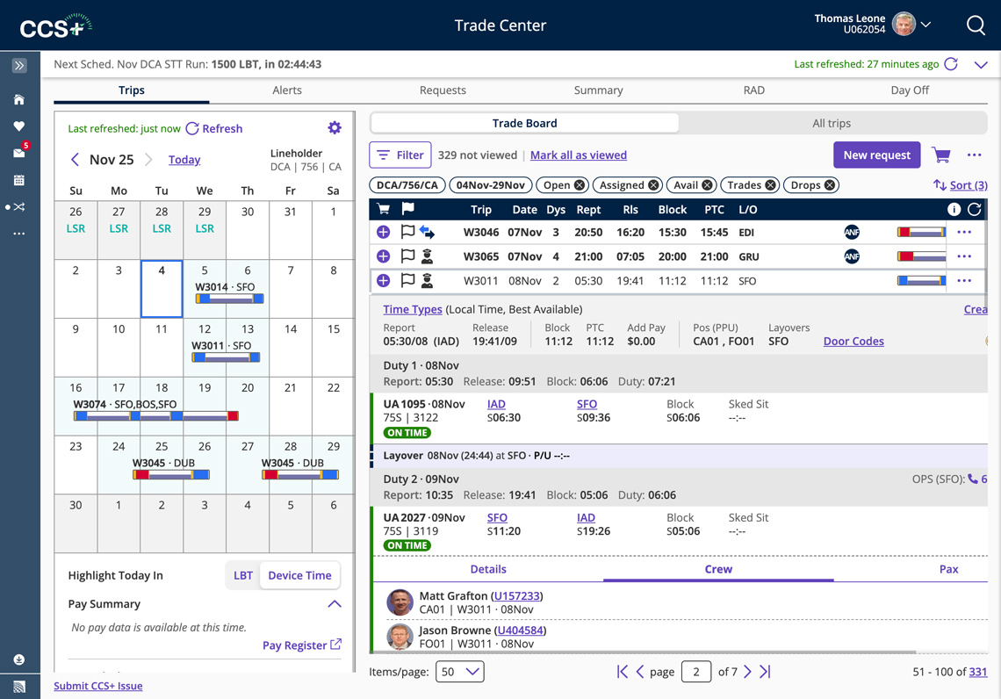This screenshot has height=699, width=1001.
Task: Click Mark all as viewed link
Action: click(x=579, y=155)
